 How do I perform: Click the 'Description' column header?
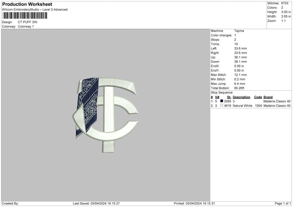(241, 97)
